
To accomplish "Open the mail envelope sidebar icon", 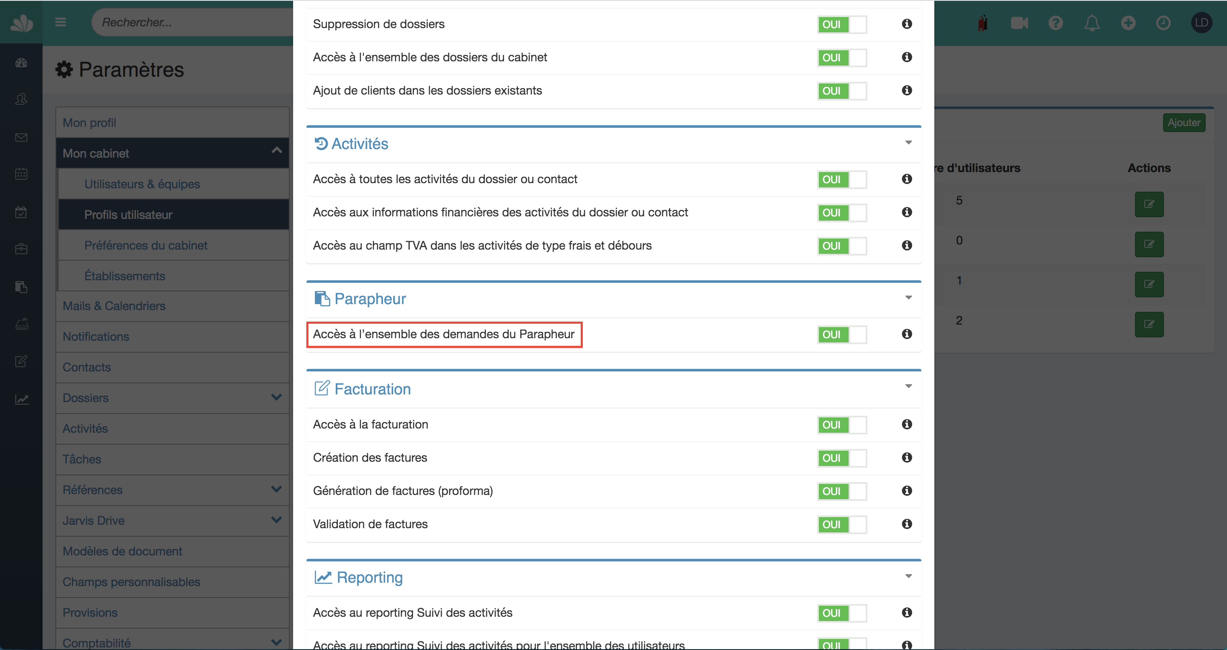I will point(21,138).
